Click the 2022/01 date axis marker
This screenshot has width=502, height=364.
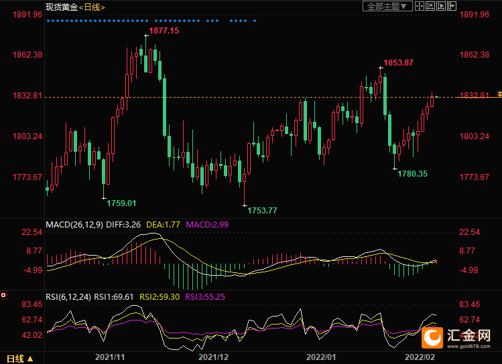tap(321, 357)
